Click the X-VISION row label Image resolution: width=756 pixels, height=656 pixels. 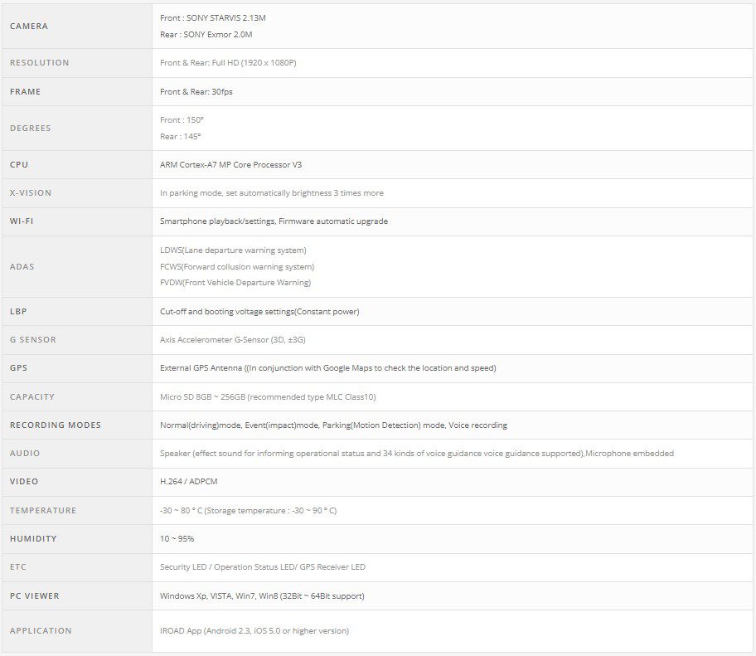click(31, 192)
